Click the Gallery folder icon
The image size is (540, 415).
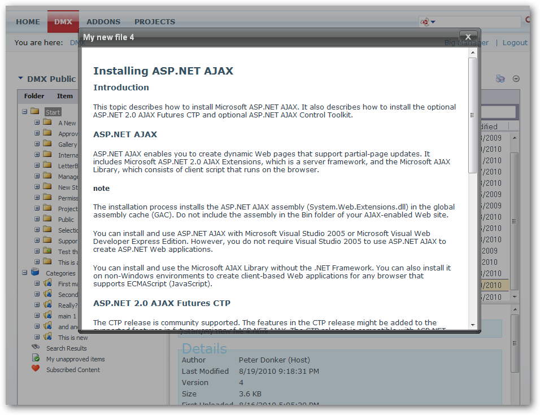pos(47,143)
